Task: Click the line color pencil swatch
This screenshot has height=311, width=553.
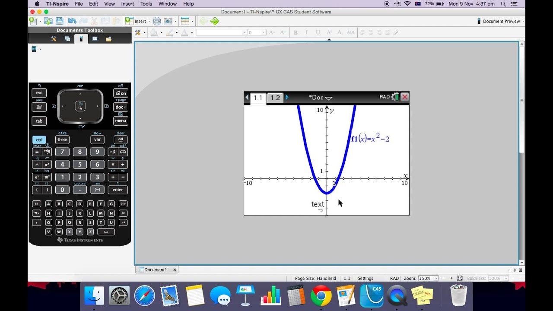Action: (x=169, y=32)
